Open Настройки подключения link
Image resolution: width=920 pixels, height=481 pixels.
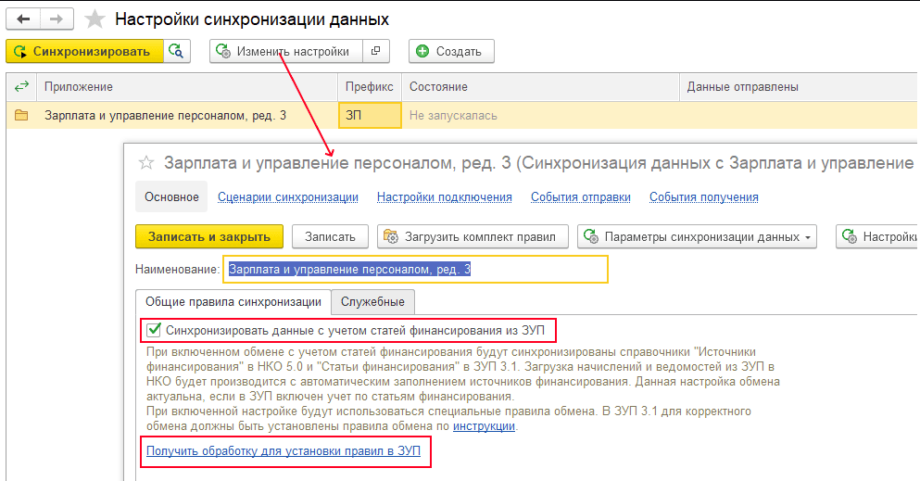pos(444,197)
